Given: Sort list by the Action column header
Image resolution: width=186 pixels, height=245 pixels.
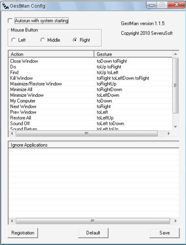Looking at the screenshot, I should 51,54.
